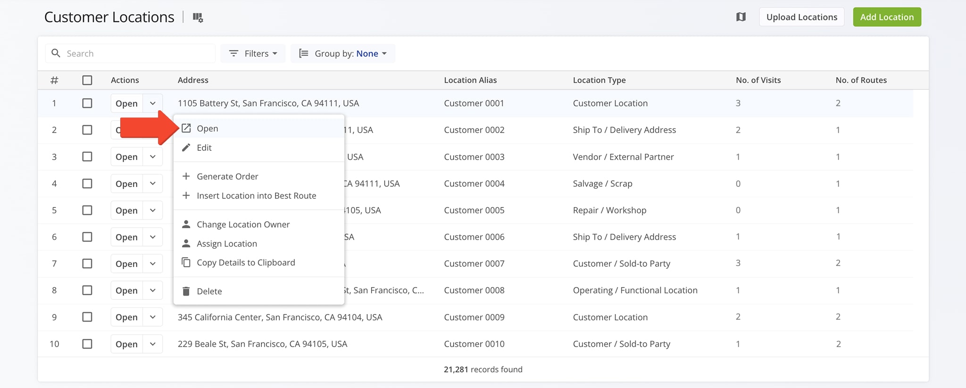Click Open button for Customer 0003
Image resolution: width=966 pixels, height=388 pixels.
point(127,157)
